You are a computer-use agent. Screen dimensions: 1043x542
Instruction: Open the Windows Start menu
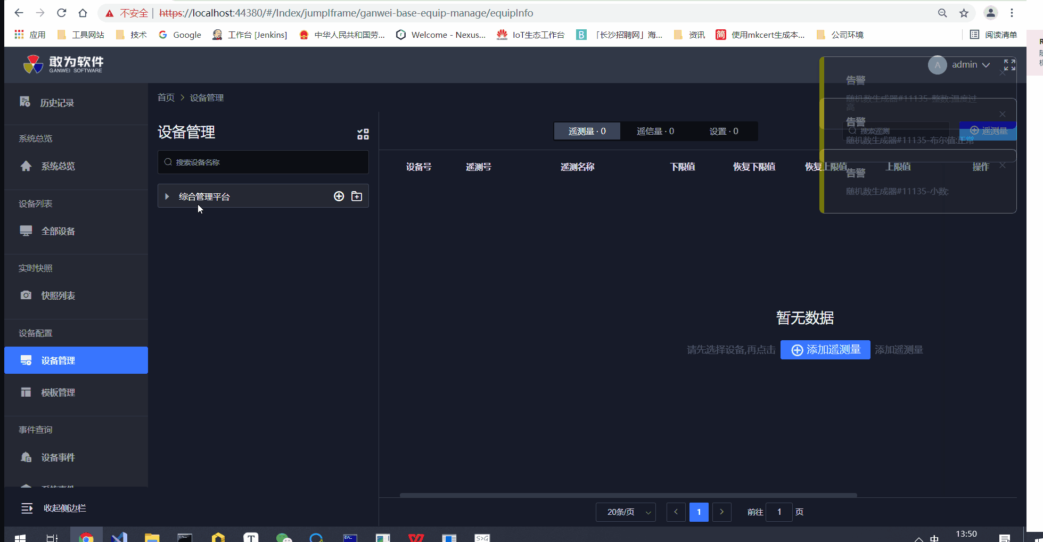[x=20, y=537]
